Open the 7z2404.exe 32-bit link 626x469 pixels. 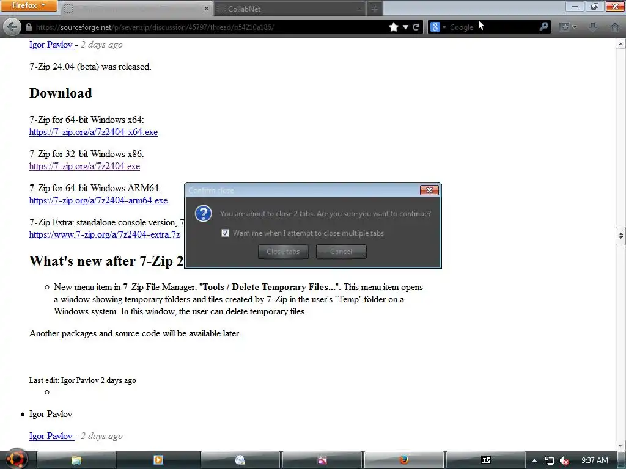click(84, 166)
